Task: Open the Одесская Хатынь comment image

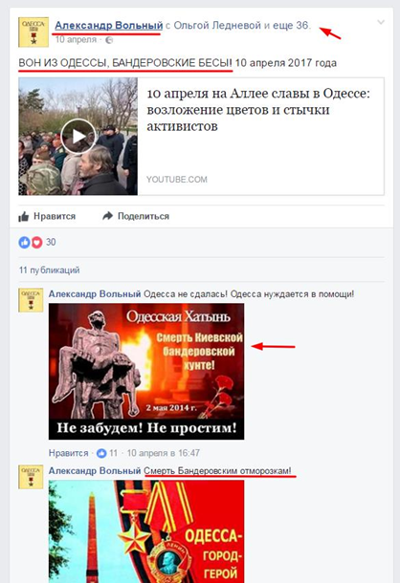Action: point(146,372)
